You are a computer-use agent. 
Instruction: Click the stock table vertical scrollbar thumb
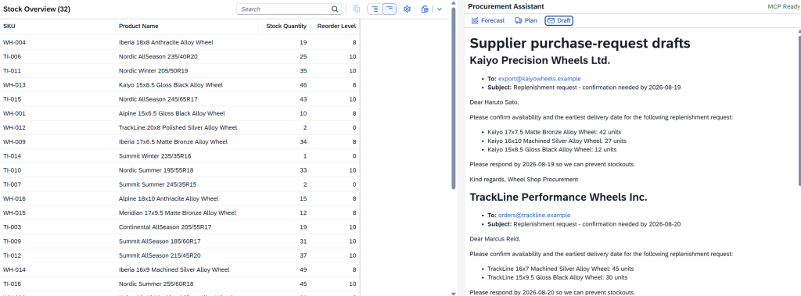(453, 98)
